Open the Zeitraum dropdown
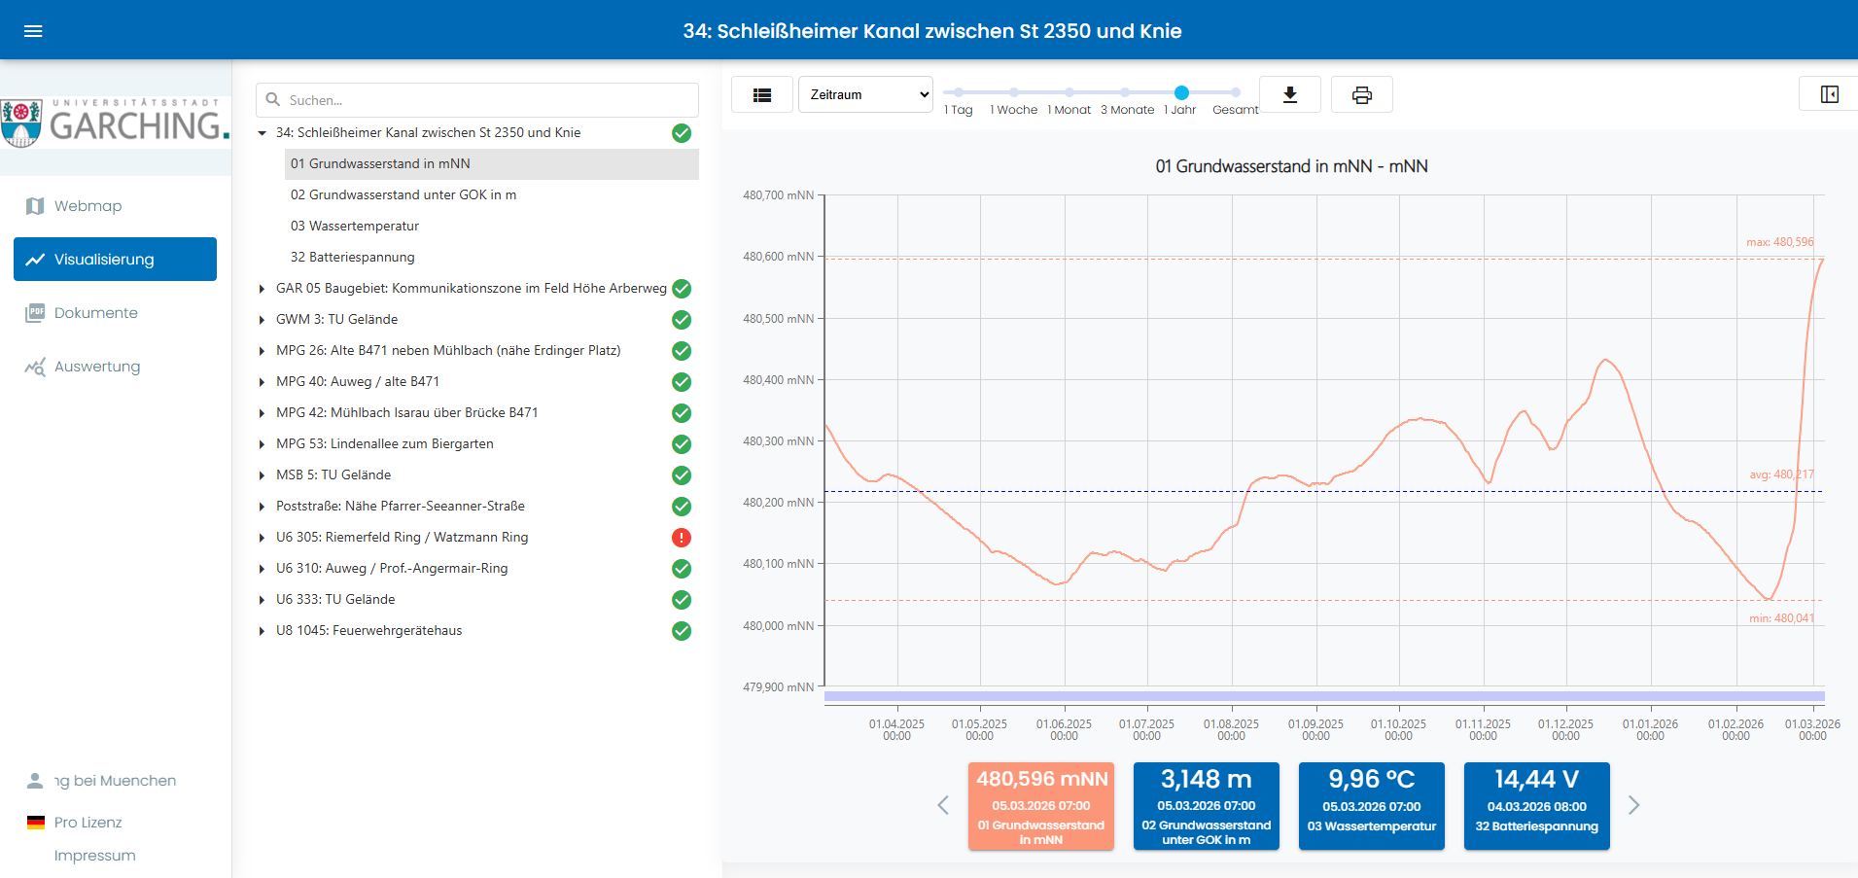Screen dimensions: 1858x878 [x=865, y=94]
